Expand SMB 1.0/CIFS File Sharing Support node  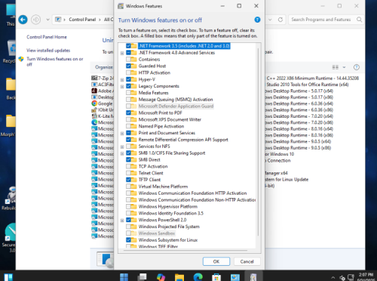(x=122, y=153)
